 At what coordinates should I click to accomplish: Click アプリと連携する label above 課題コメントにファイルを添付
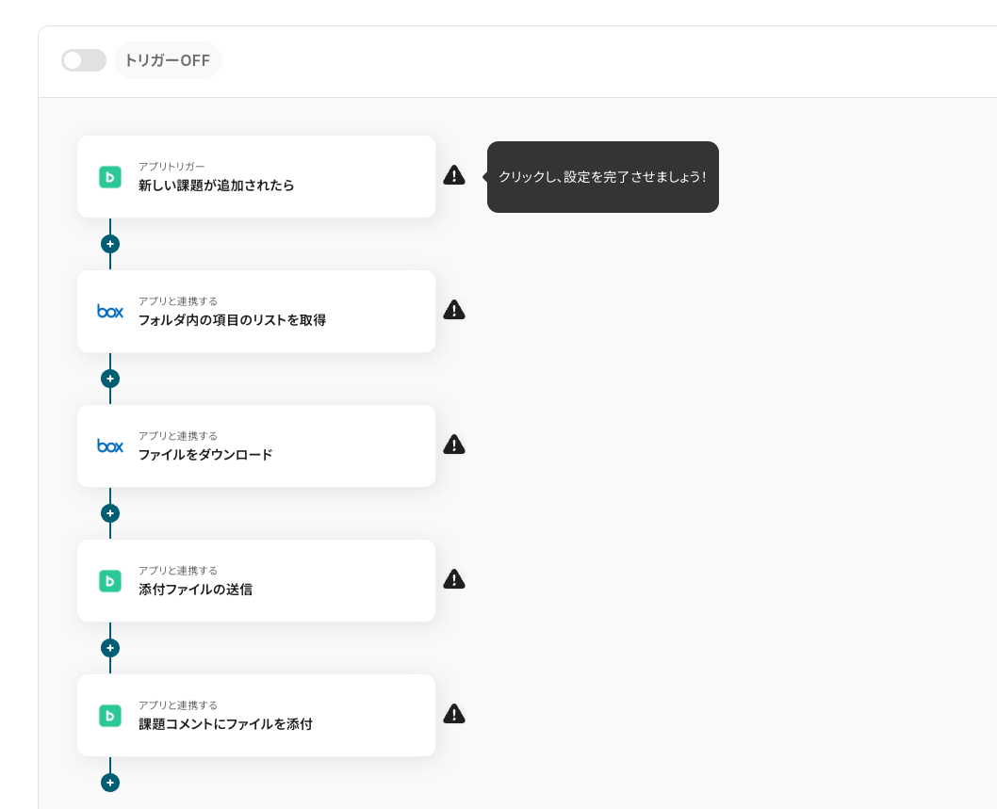(178, 705)
